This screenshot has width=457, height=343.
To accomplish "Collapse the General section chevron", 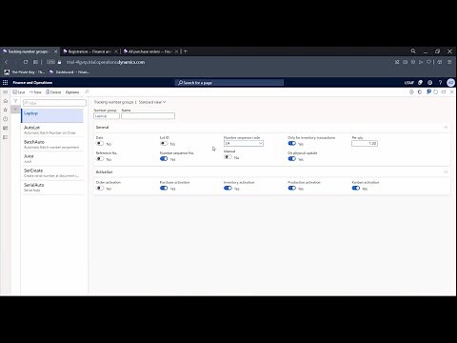I will click(446, 127).
